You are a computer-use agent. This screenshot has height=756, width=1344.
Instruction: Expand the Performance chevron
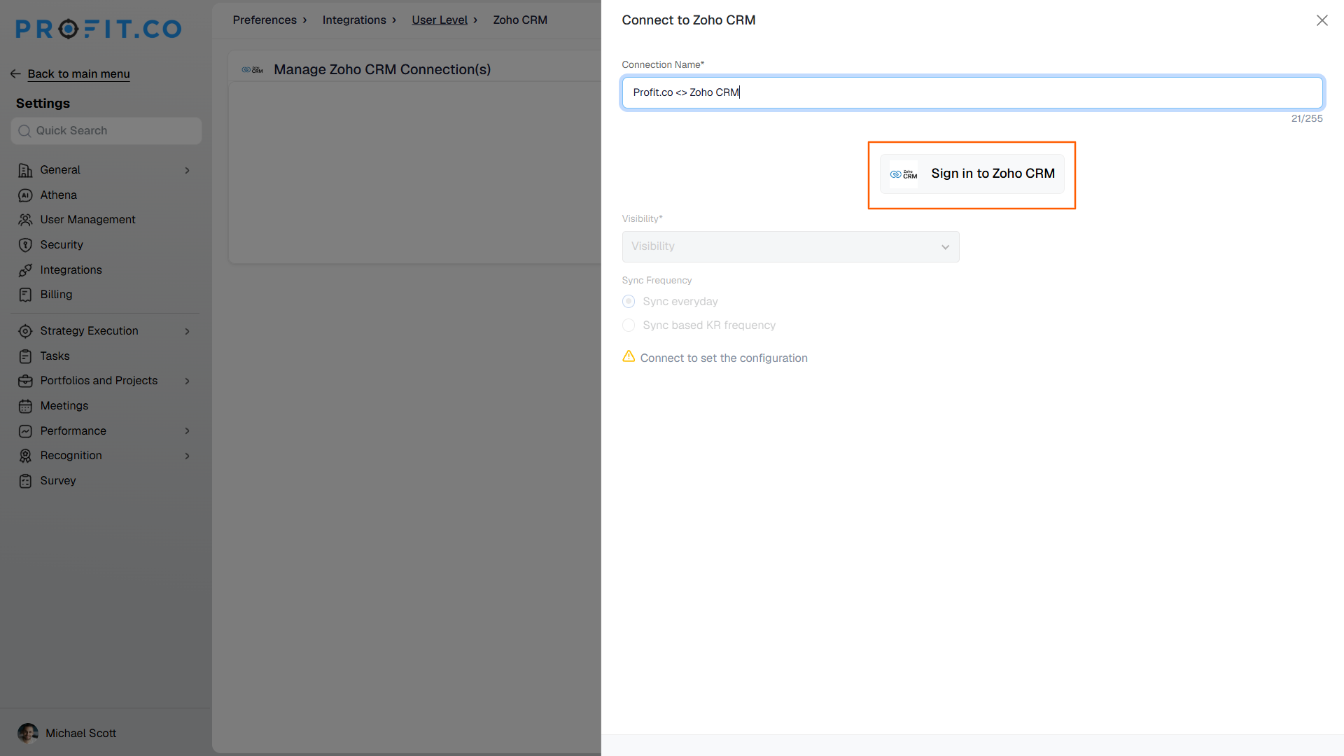187,431
